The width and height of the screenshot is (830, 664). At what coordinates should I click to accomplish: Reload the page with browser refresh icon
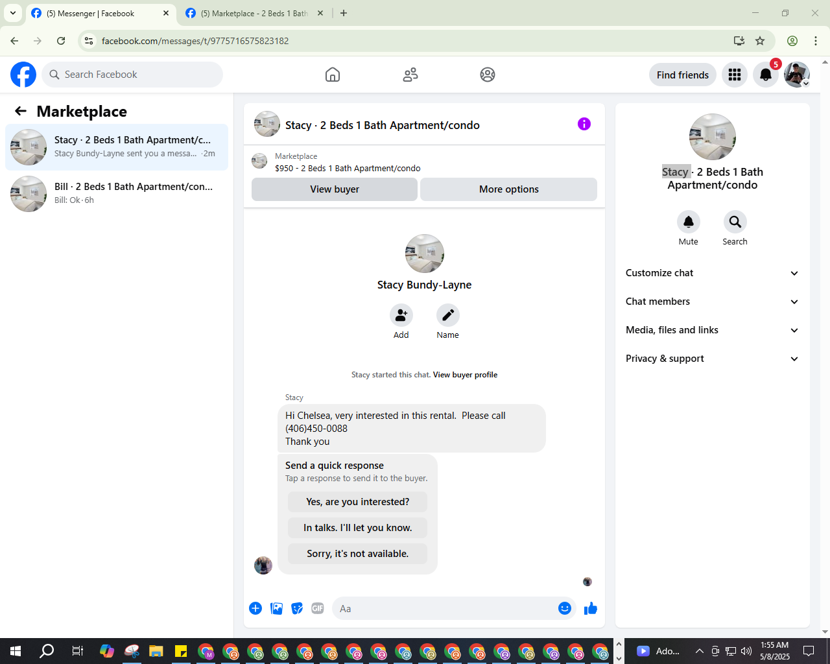pos(61,41)
